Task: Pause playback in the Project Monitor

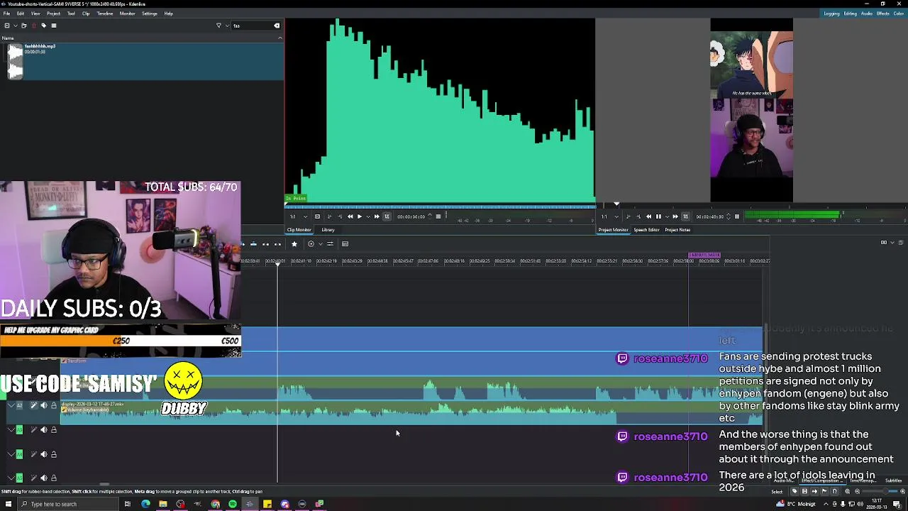Action: pyautogui.click(x=658, y=216)
